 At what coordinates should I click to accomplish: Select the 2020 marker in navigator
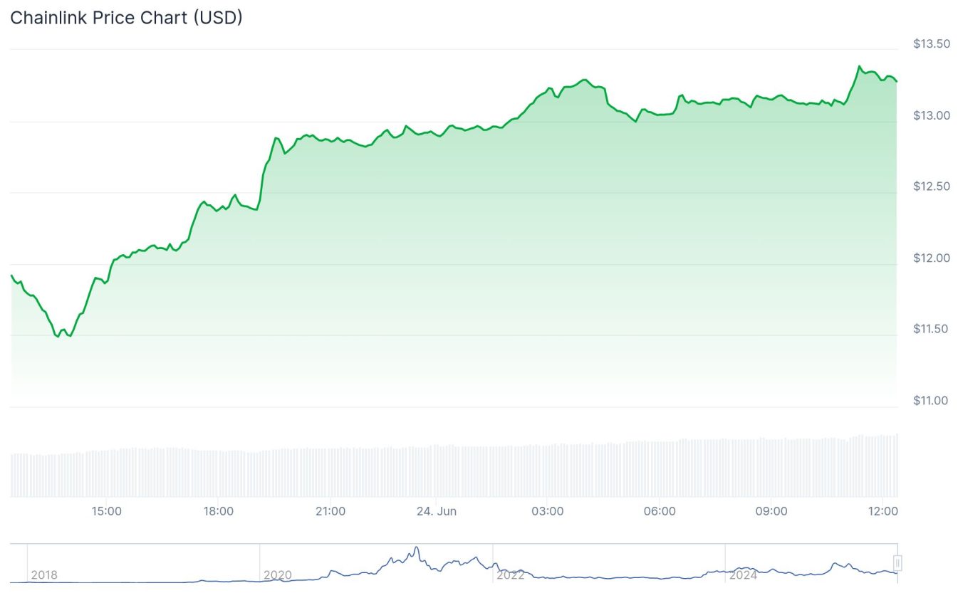pyautogui.click(x=277, y=575)
